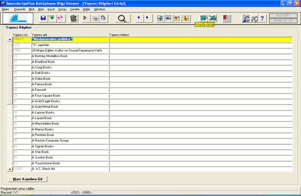
Task: Open the Diğer menu
Action: tap(87, 9)
